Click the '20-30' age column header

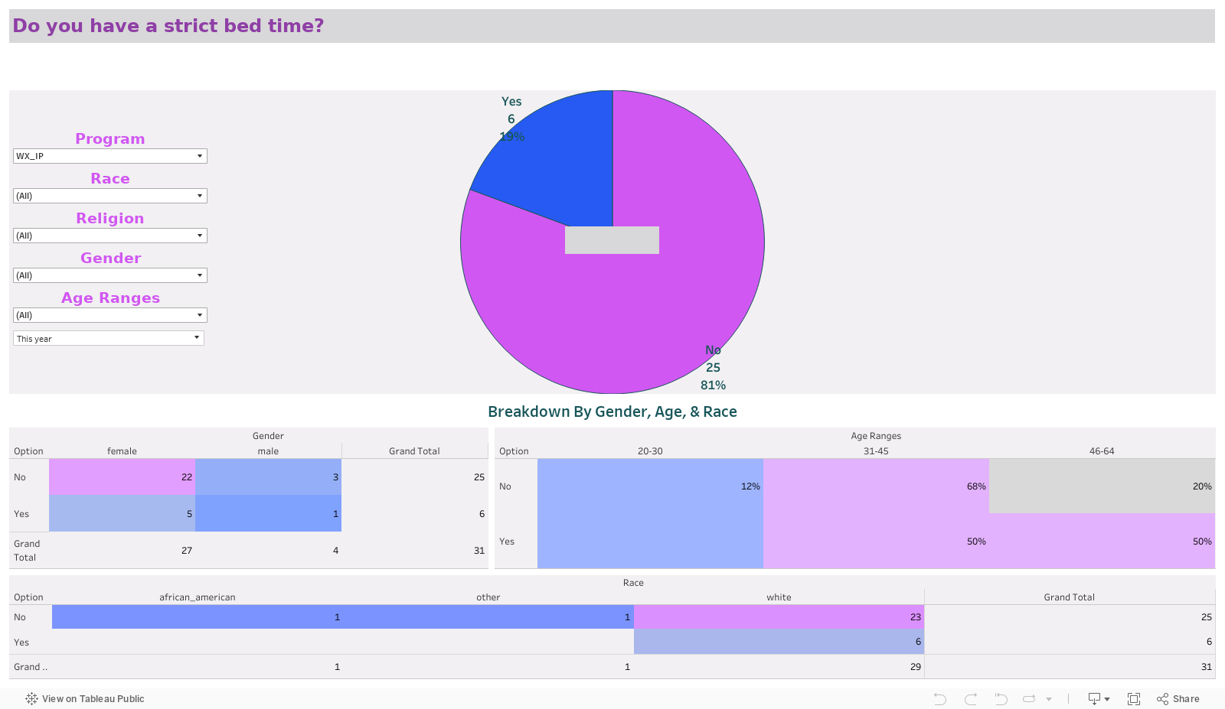(650, 451)
